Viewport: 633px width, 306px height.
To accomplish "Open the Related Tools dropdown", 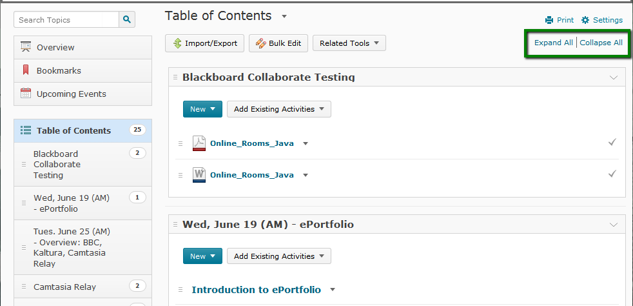I will coord(349,43).
